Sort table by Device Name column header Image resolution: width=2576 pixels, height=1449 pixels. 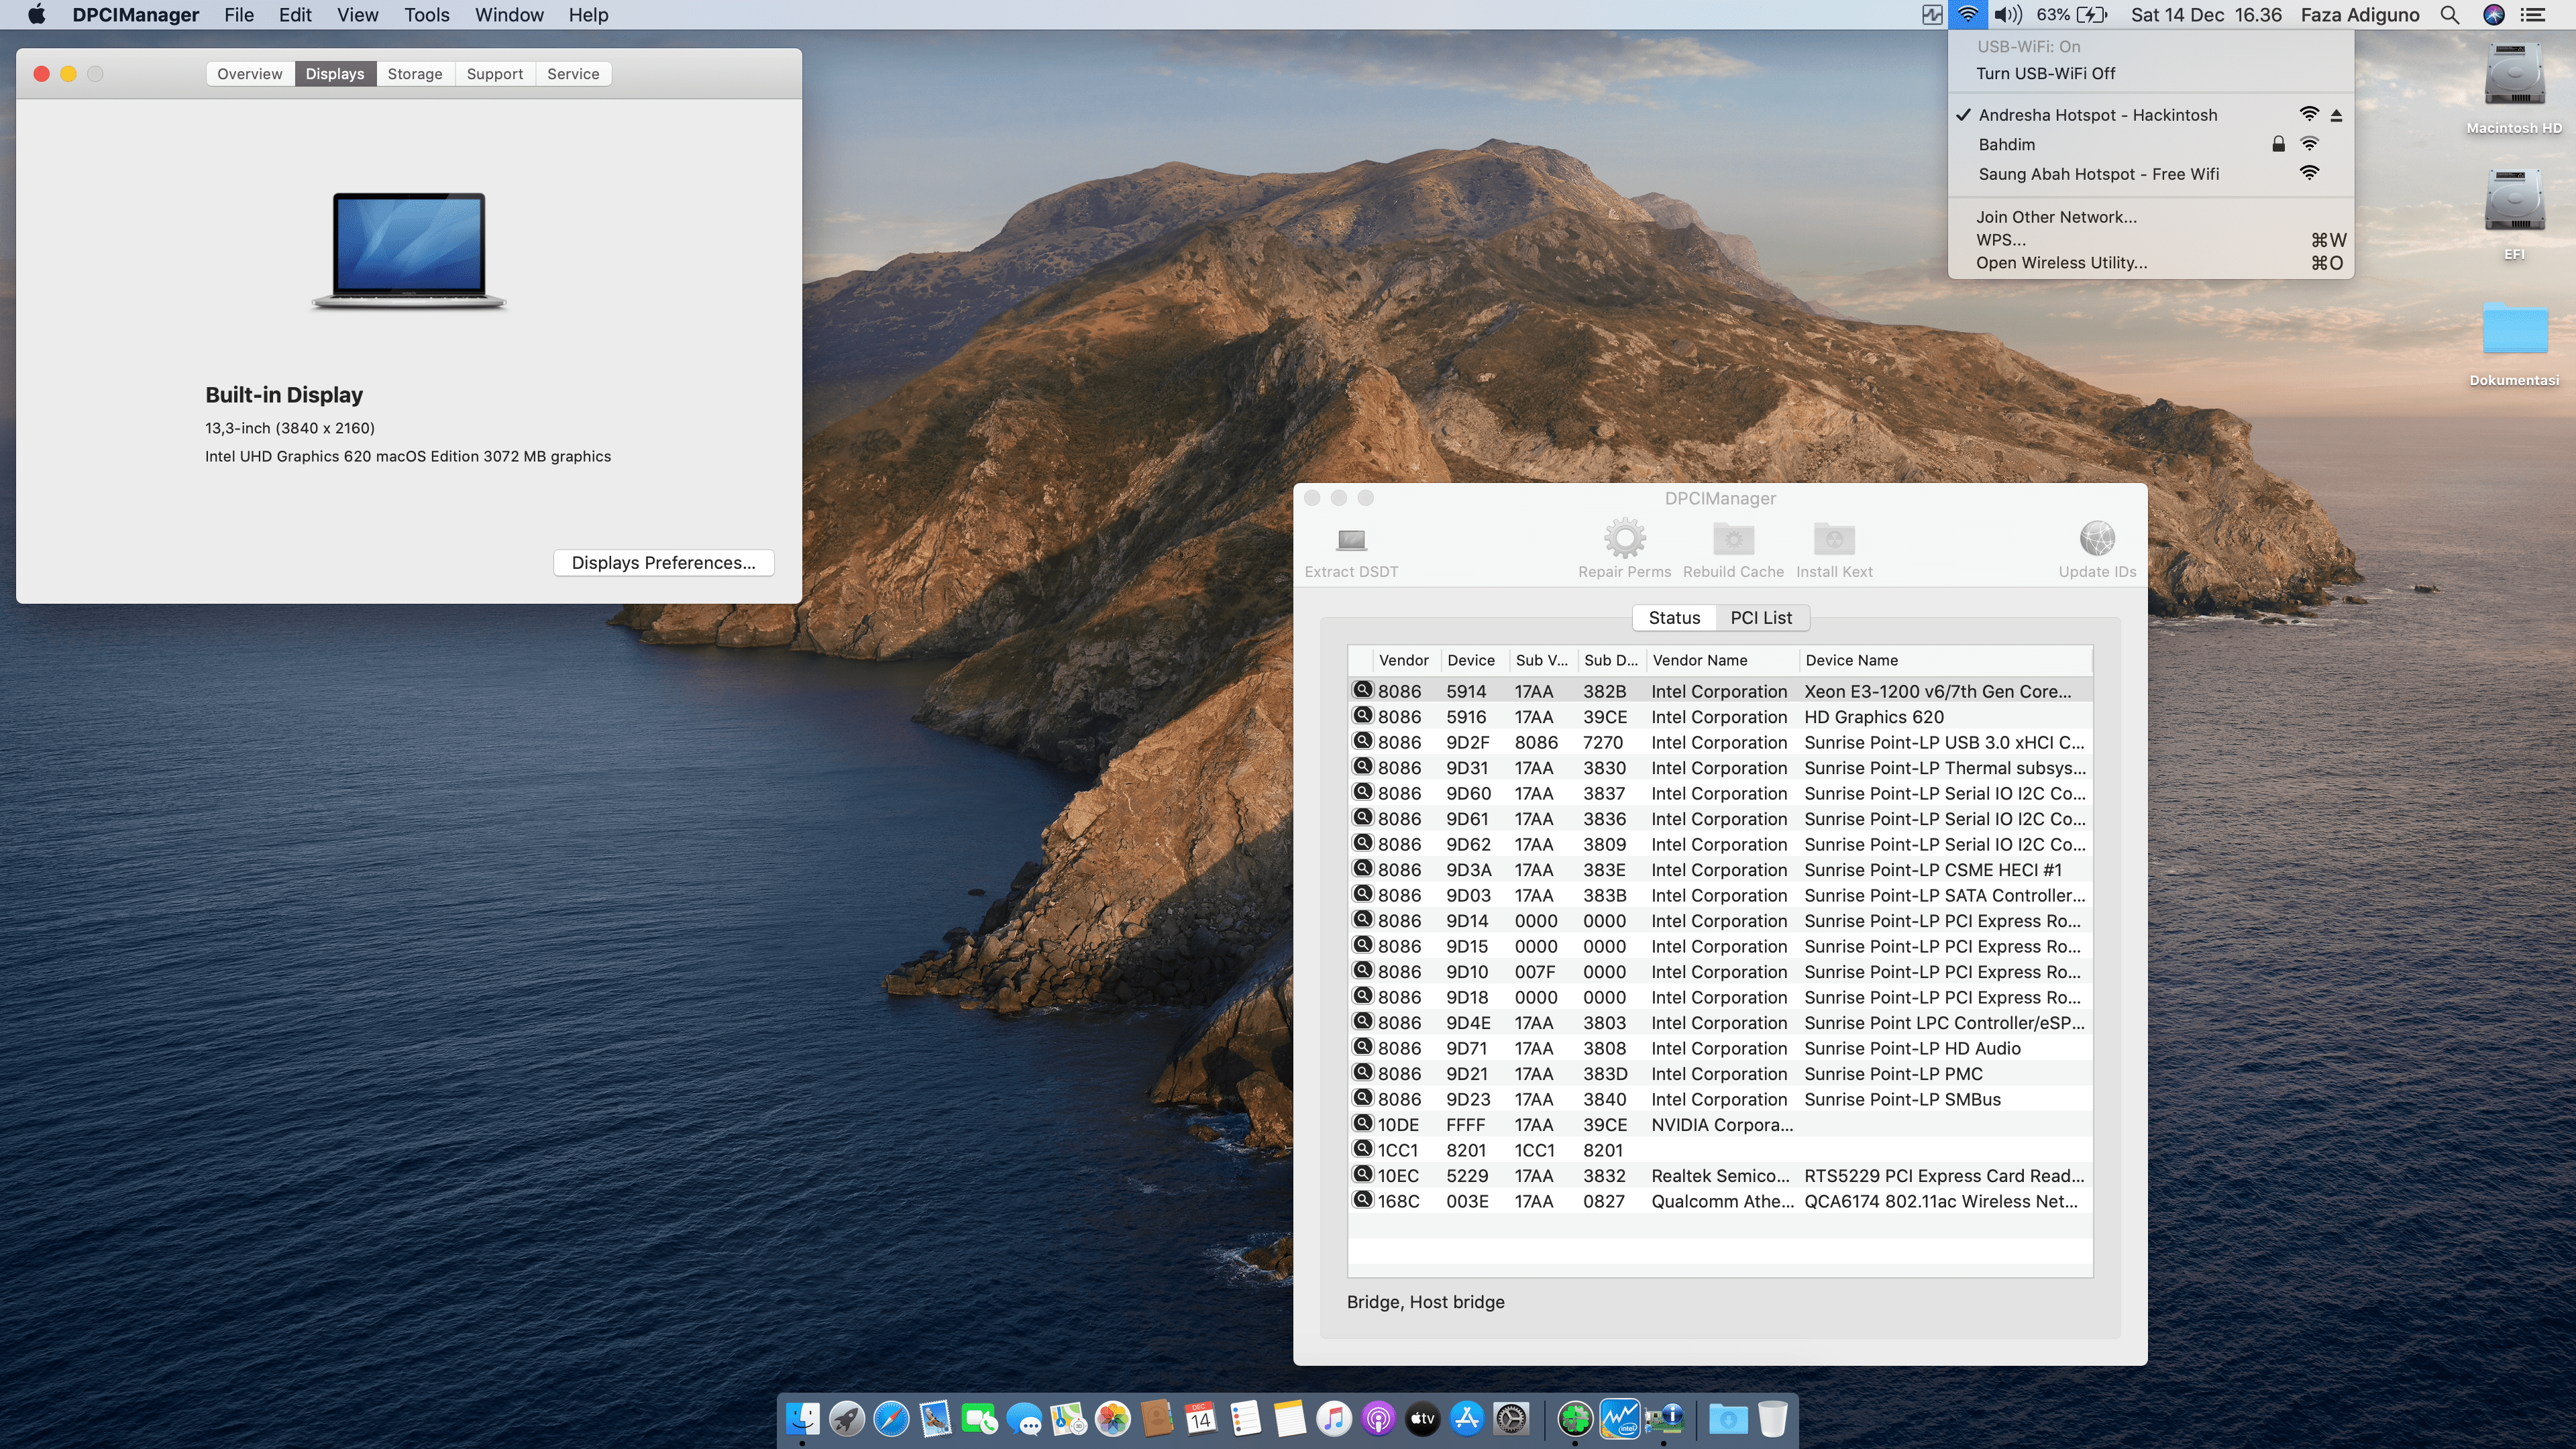[x=1851, y=660]
